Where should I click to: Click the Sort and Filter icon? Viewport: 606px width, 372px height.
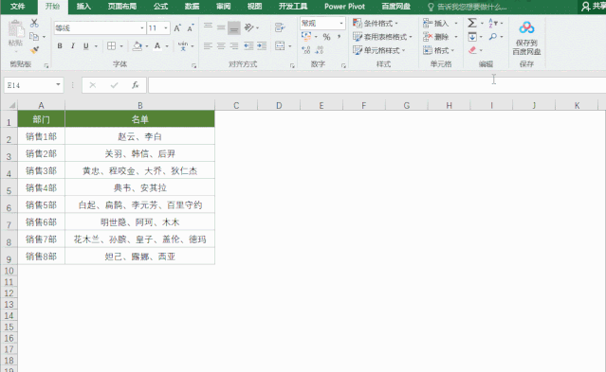pyautogui.click(x=493, y=23)
